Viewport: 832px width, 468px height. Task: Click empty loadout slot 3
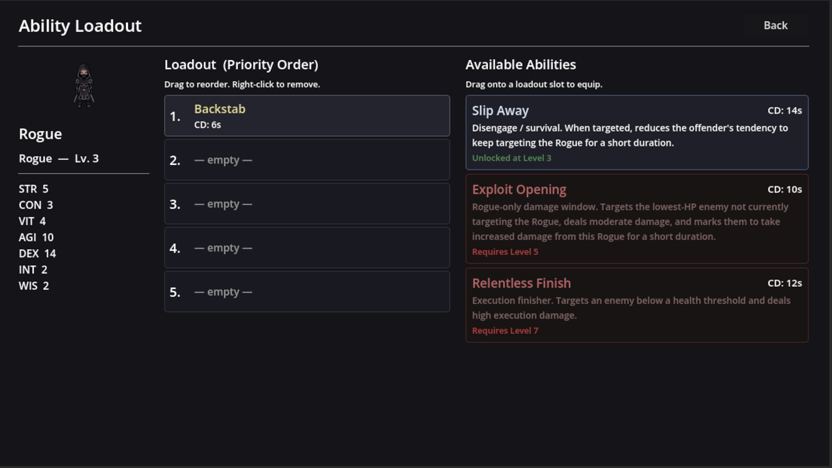click(x=307, y=204)
